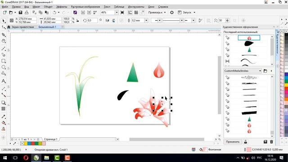Select the Drop Shadow tool
Viewport: 288px width, 162px height.
(4, 103)
